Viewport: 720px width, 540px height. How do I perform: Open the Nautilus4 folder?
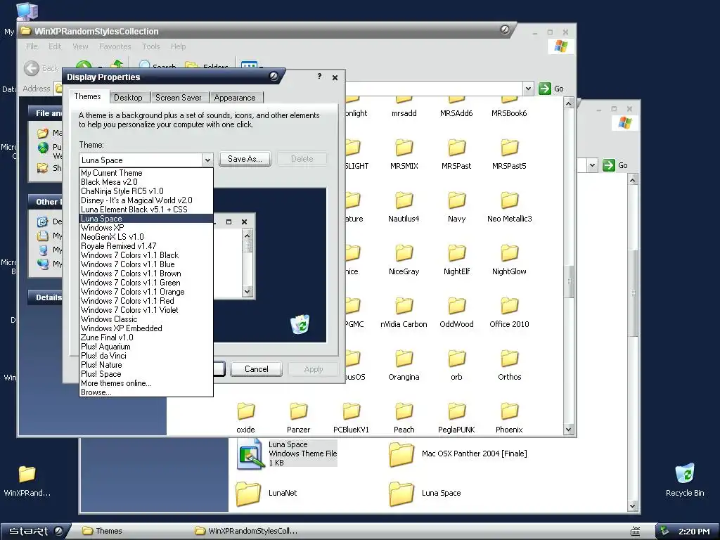(x=404, y=200)
